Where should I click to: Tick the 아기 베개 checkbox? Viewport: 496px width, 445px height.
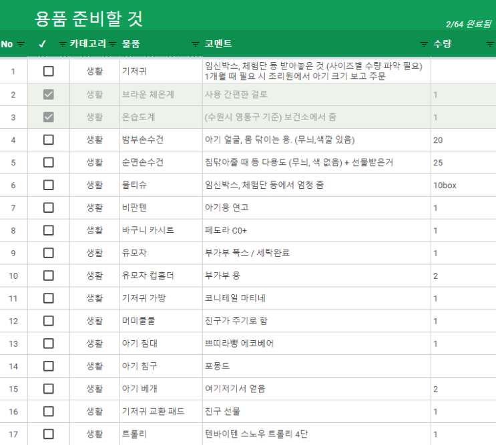tap(48, 389)
